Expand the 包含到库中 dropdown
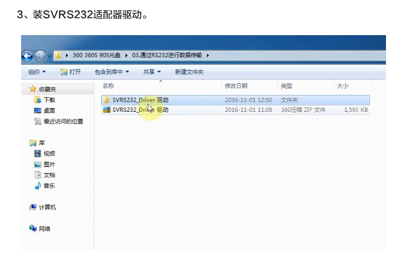The height and width of the screenshot is (256, 406). (112, 72)
